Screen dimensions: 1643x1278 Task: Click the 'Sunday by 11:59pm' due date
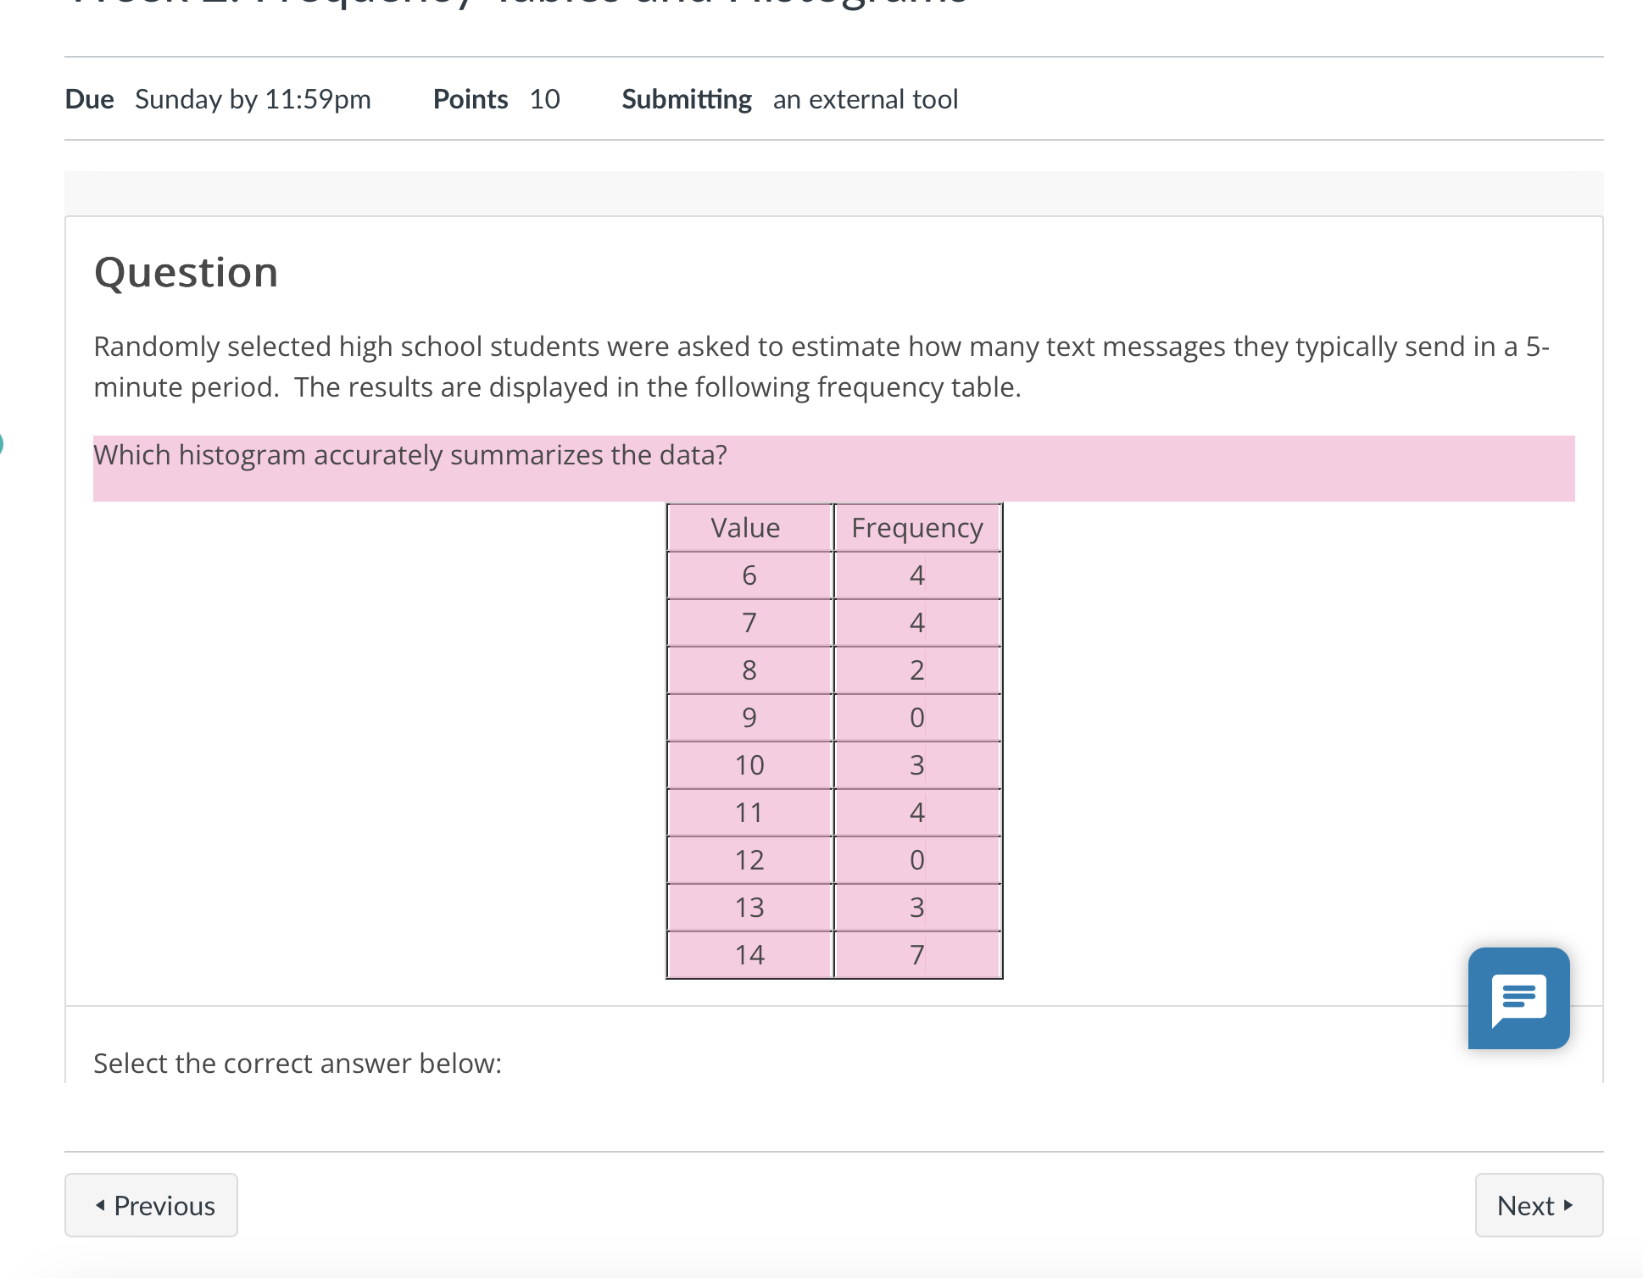click(253, 99)
